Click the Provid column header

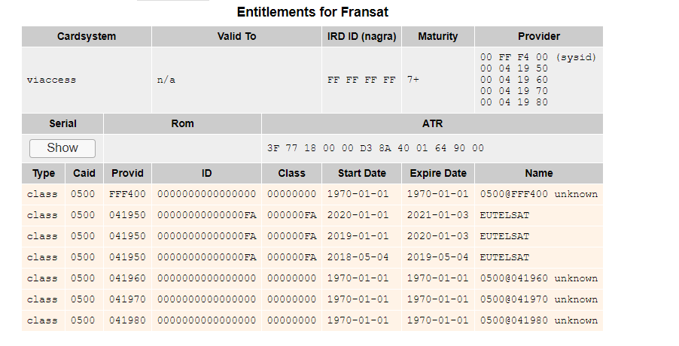tap(127, 173)
